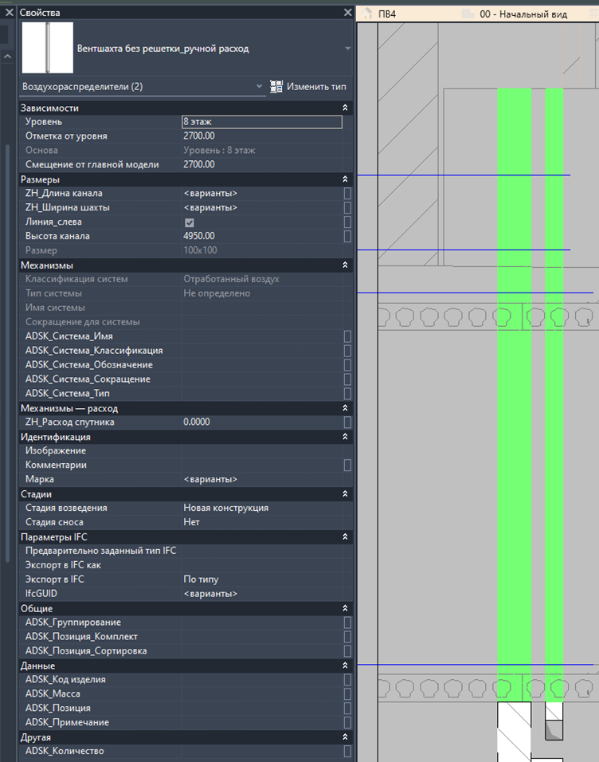This screenshot has height=762, width=599.
Task: Switch to the ПВ4 view tab
Action: [x=387, y=14]
